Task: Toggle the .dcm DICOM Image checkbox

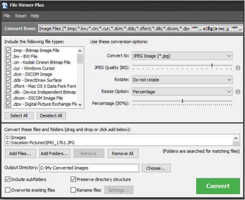Action: click(9, 74)
